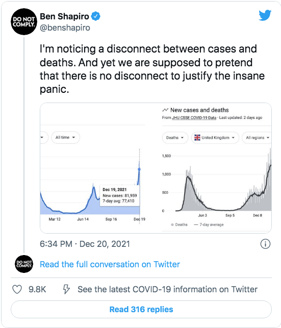Open Ben Shapiro's profile avatar
This screenshot has width=281, height=328.
pyautogui.click(x=24, y=21)
